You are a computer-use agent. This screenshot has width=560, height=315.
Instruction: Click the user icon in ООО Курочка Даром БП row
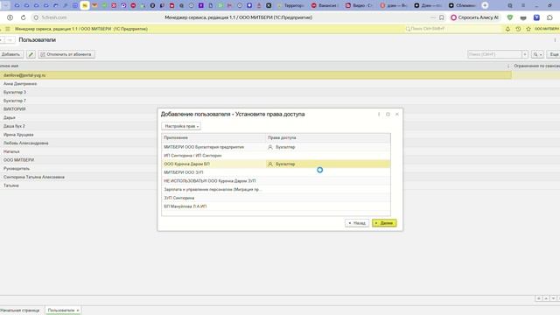coord(270,164)
